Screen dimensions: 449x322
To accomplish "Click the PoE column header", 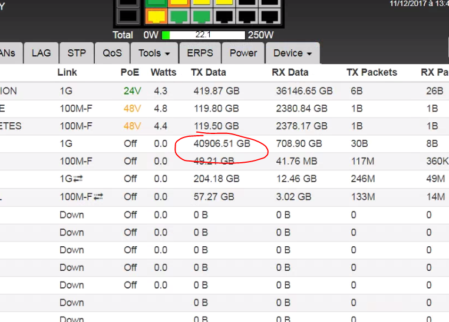I will click(130, 72).
